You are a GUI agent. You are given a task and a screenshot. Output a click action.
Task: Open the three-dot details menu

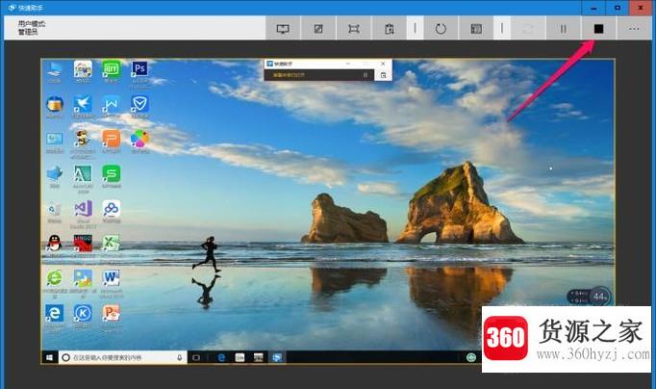(x=634, y=29)
